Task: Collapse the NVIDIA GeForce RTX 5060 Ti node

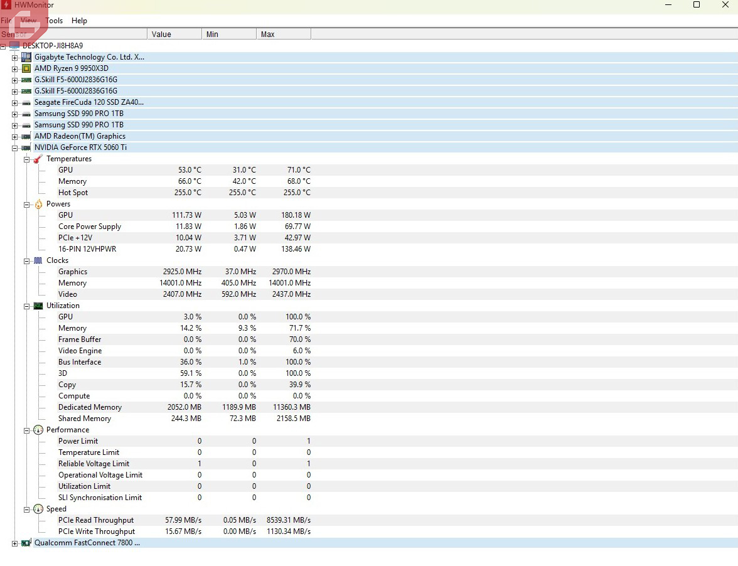Action: [x=14, y=147]
